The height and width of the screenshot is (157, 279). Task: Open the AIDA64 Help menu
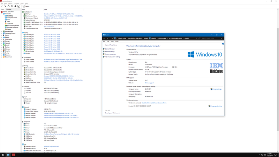click(x=27, y=3)
